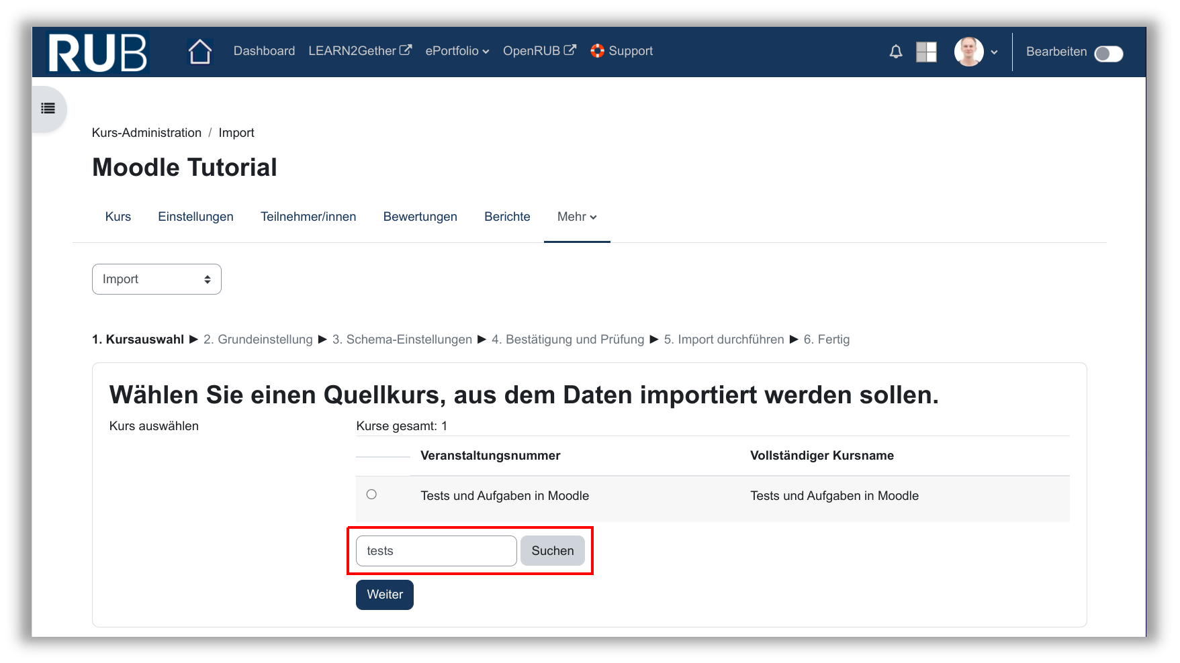Switch to the Einstellungen tab
Viewport: 1180px width, 663px height.
(195, 217)
